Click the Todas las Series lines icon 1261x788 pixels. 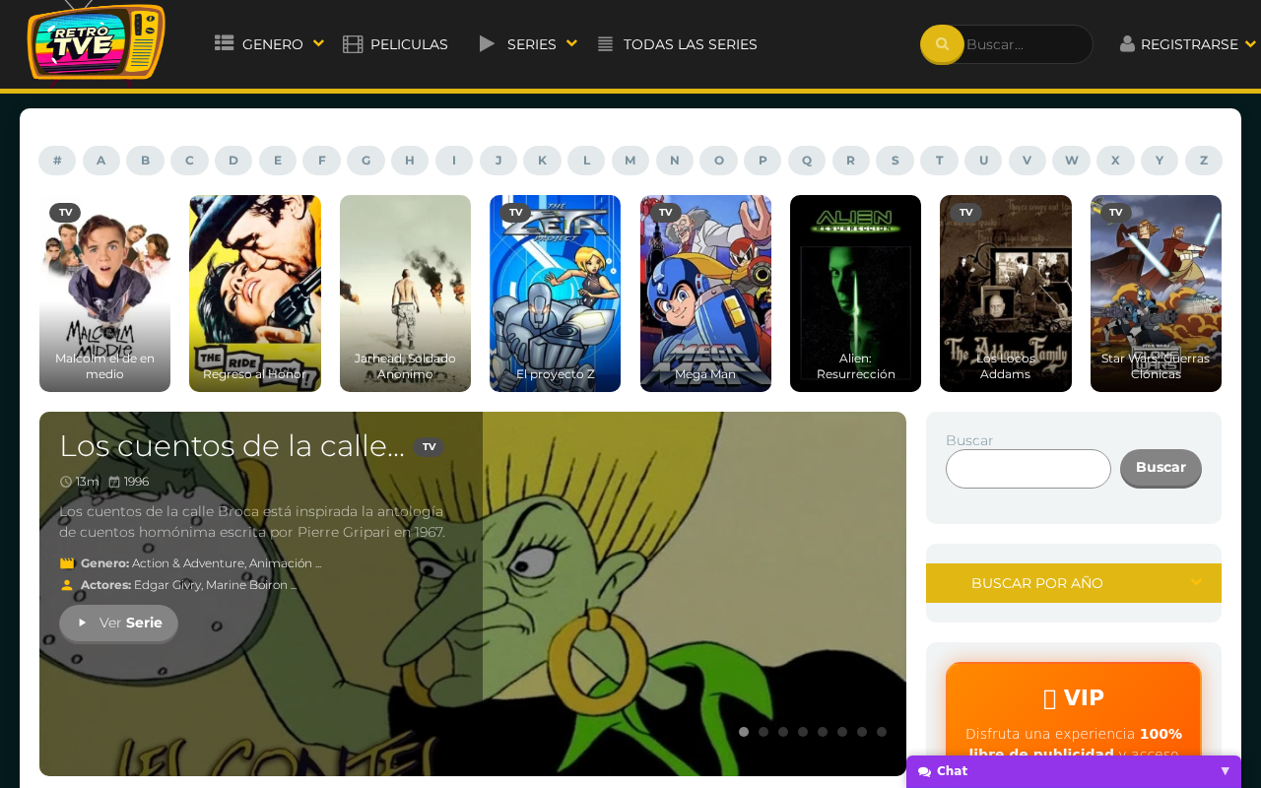pos(605,44)
